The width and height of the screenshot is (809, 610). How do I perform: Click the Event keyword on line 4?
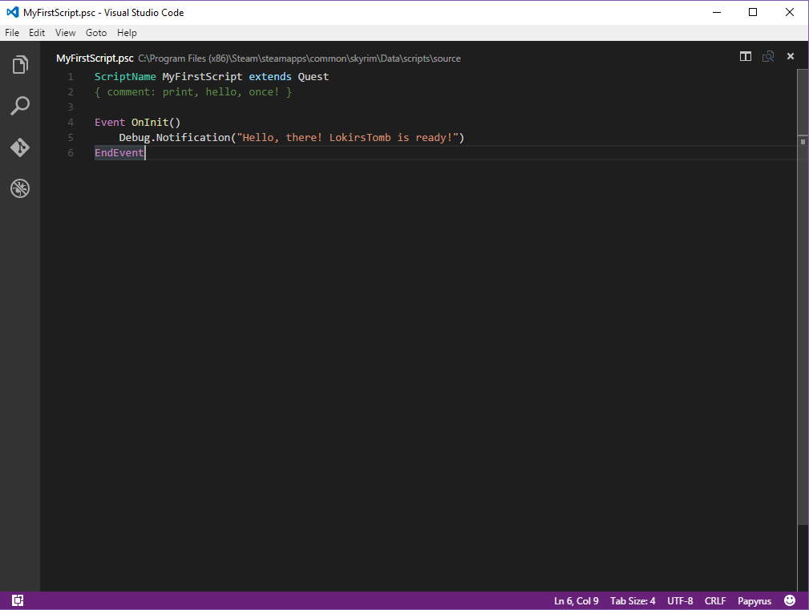pos(109,122)
